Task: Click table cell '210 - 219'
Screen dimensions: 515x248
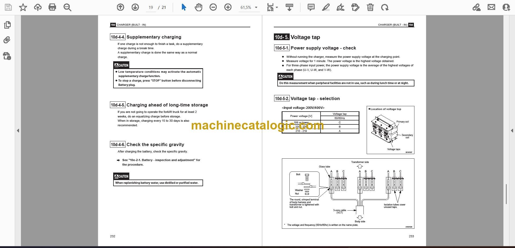Action: coord(301,131)
